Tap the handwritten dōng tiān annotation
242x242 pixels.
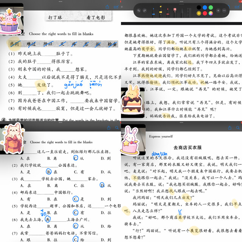[160, 154]
